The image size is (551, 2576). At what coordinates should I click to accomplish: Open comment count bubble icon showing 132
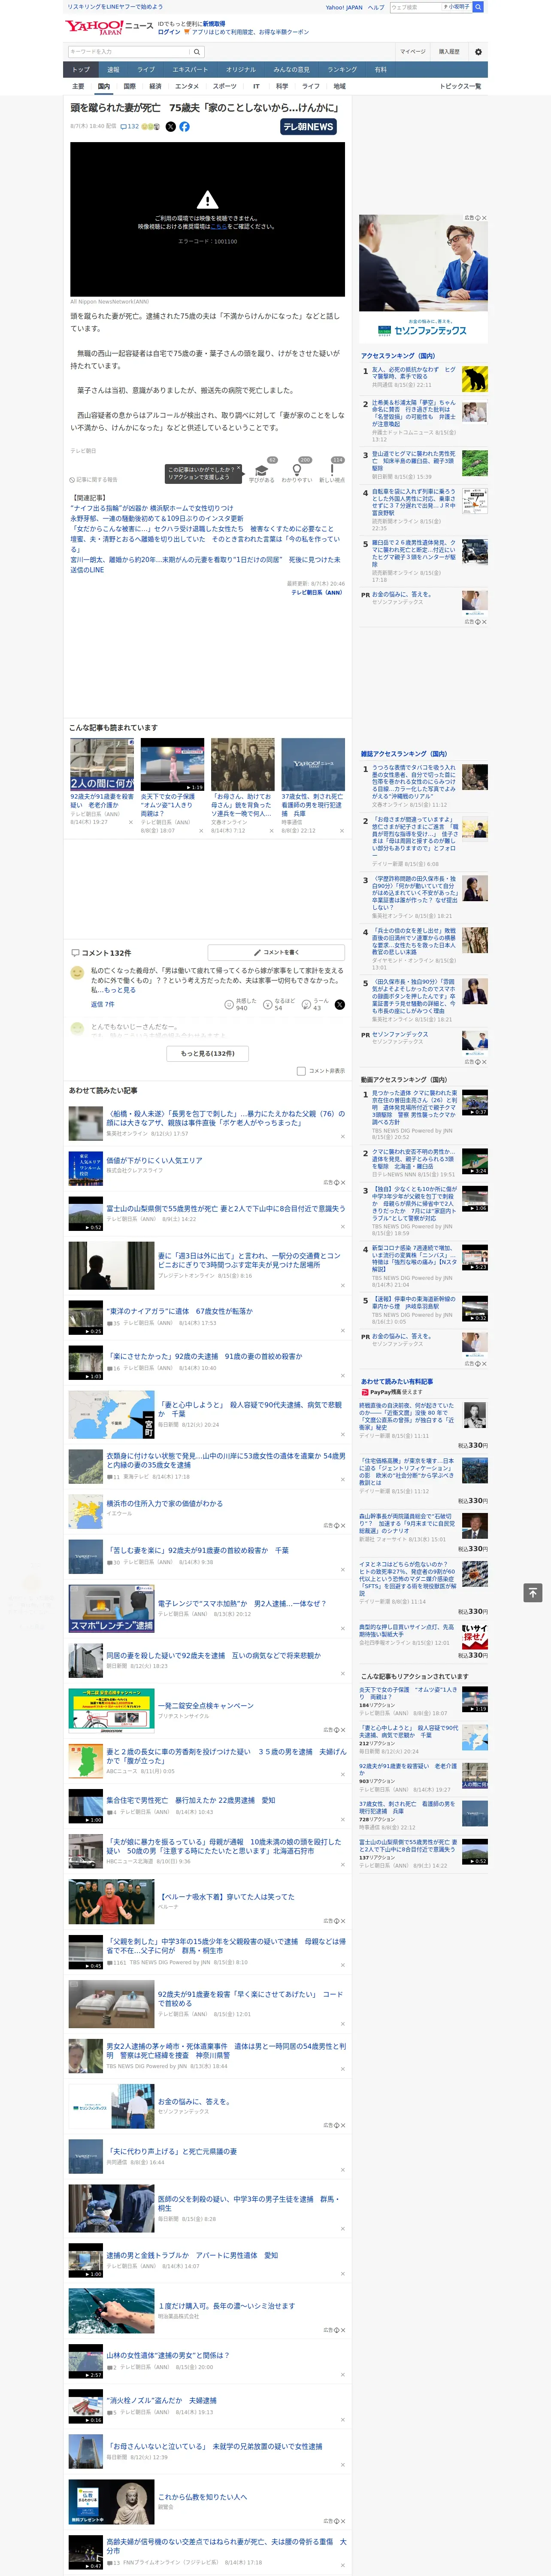pos(130,127)
